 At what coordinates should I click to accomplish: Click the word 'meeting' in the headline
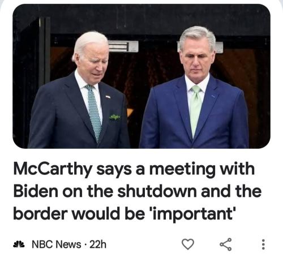click(x=182, y=170)
